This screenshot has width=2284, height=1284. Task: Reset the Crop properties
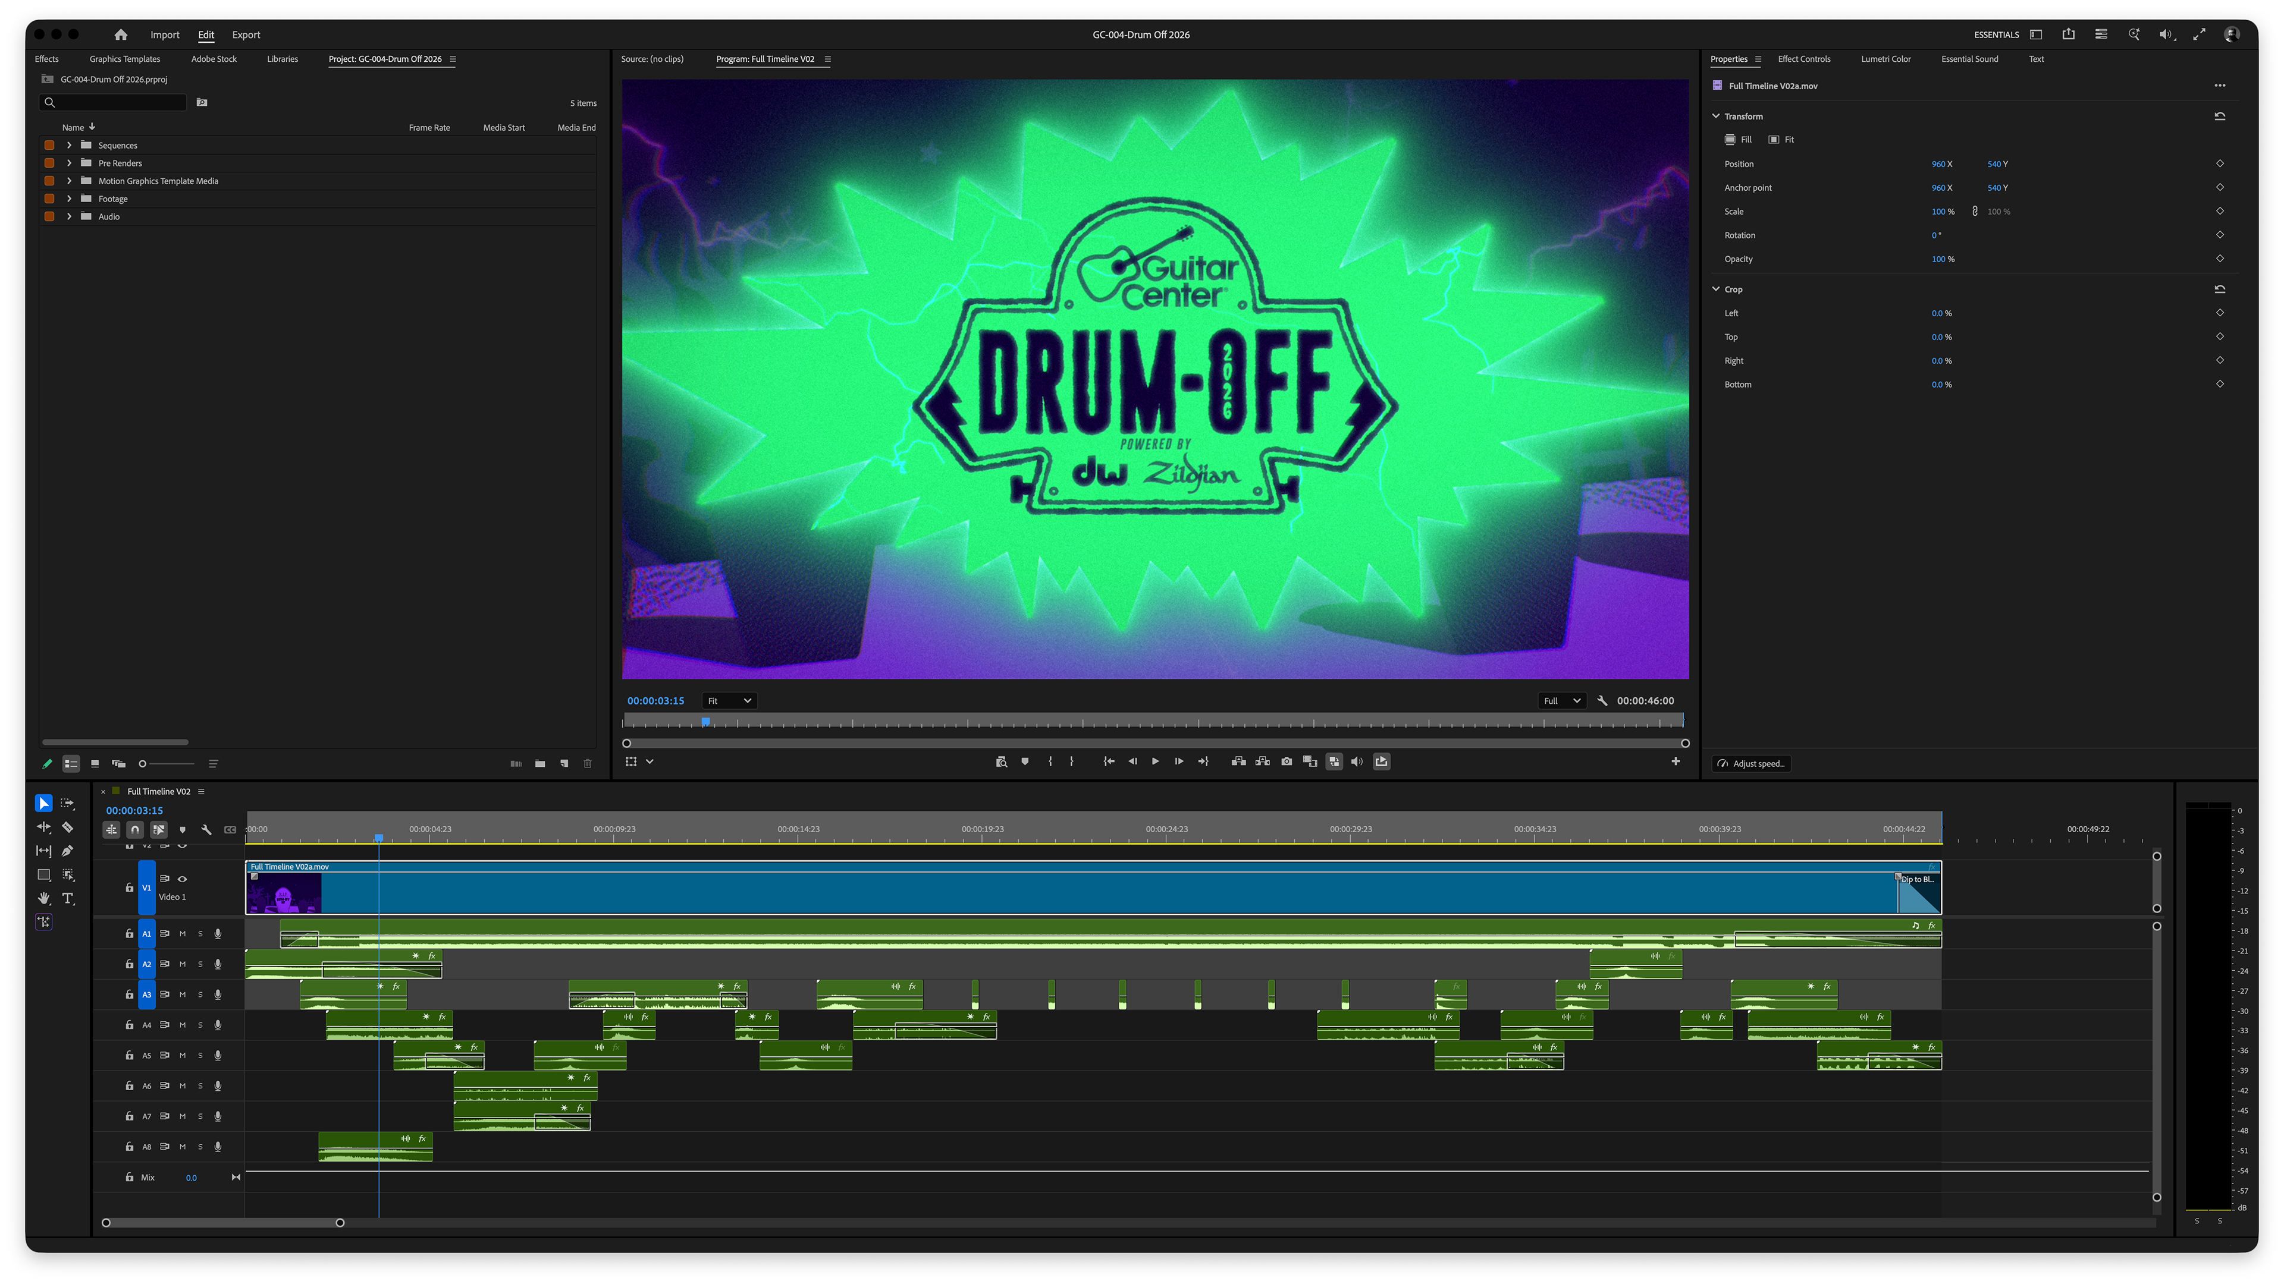click(2220, 289)
